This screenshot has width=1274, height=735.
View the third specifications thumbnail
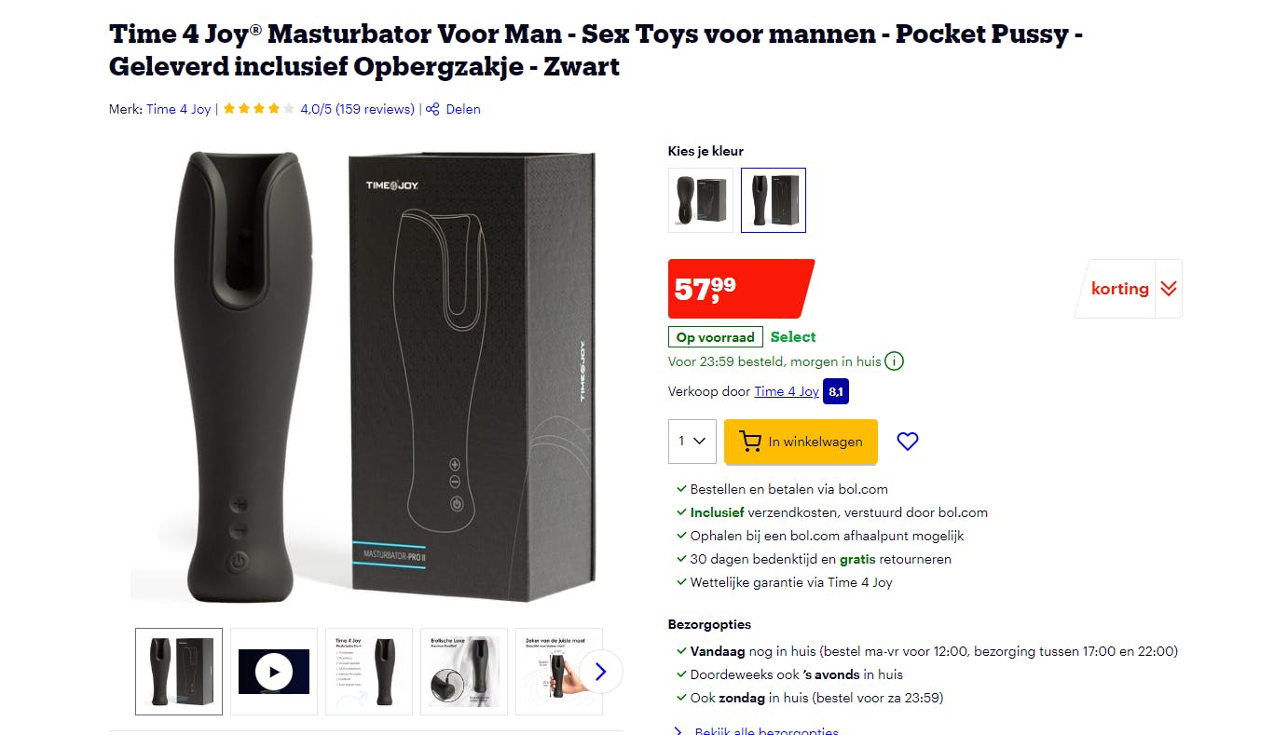click(369, 672)
